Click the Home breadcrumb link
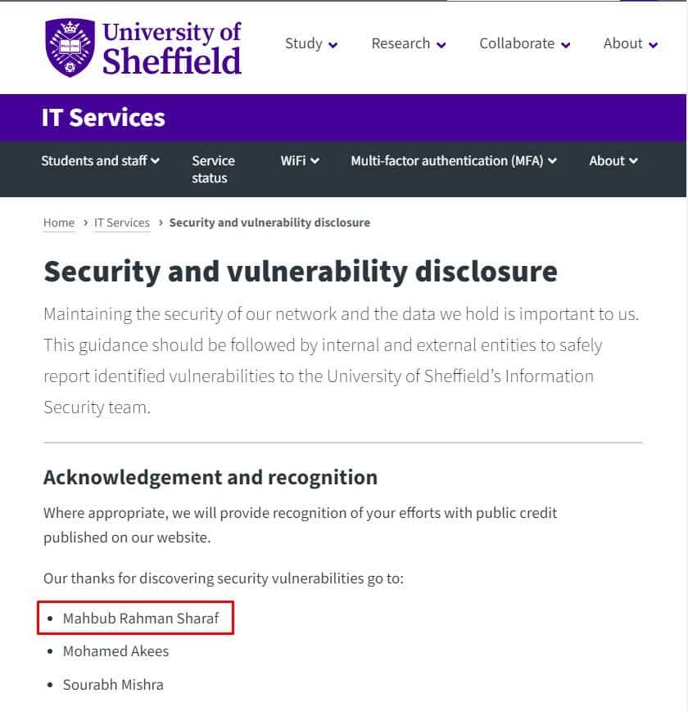This screenshot has width=688, height=711. click(59, 223)
